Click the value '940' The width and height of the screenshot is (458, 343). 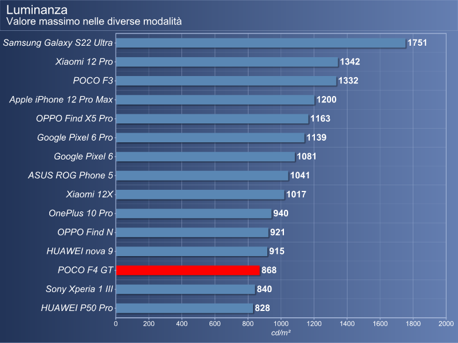pos(281,213)
